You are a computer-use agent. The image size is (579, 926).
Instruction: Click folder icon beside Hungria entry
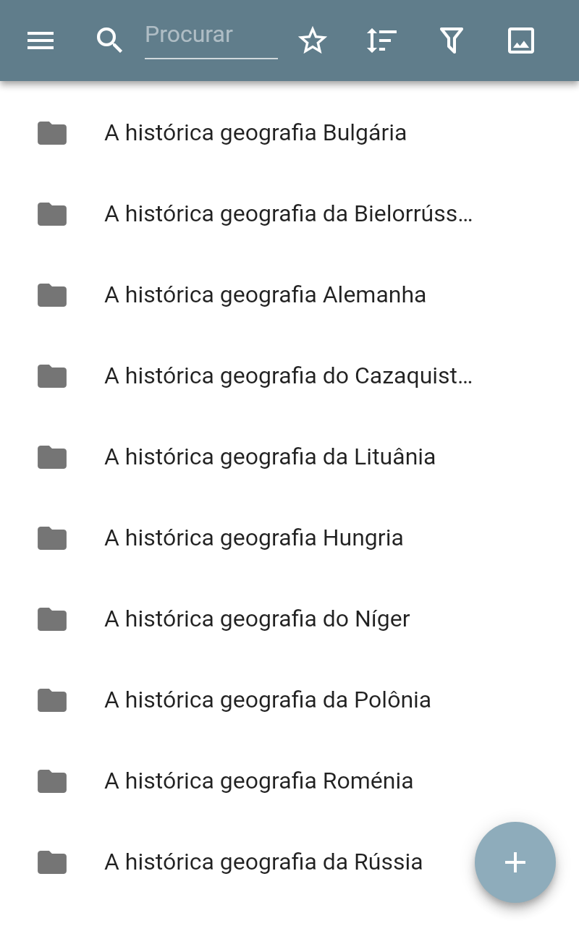click(52, 538)
